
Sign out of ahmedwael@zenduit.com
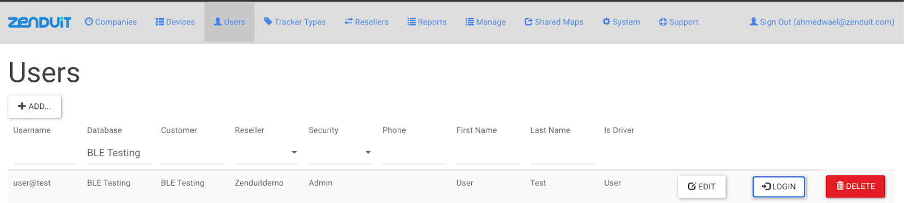(822, 22)
